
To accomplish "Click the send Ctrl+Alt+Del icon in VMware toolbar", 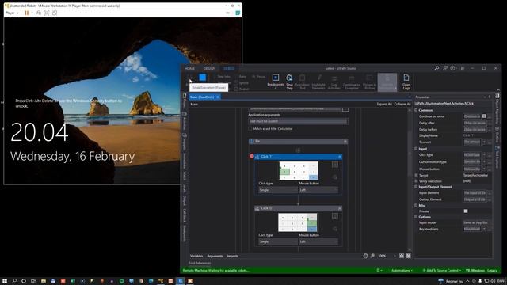I will click(39, 13).
